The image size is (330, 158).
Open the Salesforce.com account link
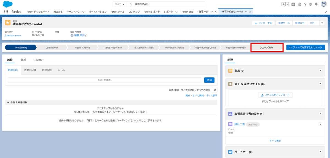coord(13,35)
